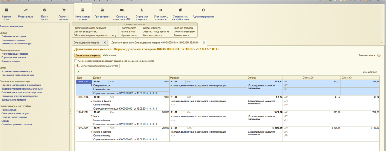Viewport: 386px width, 151px height.
Task: Open Счета учета номенклатуры link
Action: tap(15, 114)
